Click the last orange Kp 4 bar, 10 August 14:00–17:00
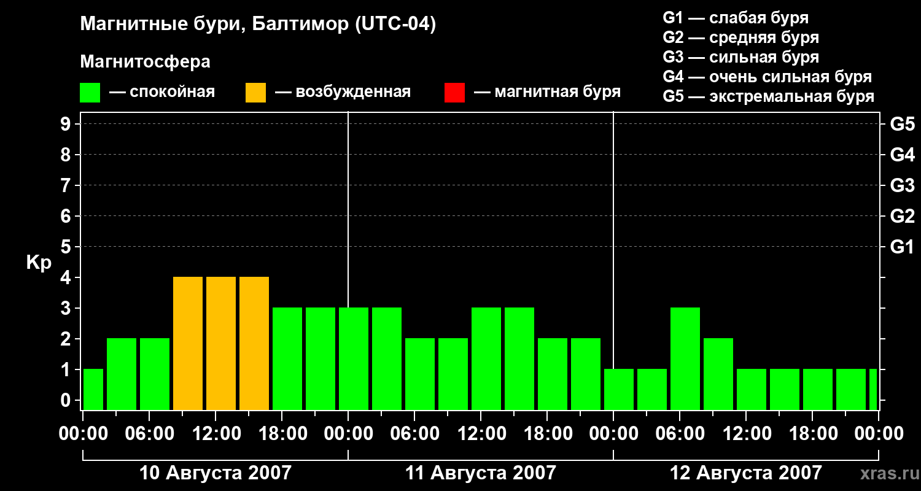 point(254,344)
